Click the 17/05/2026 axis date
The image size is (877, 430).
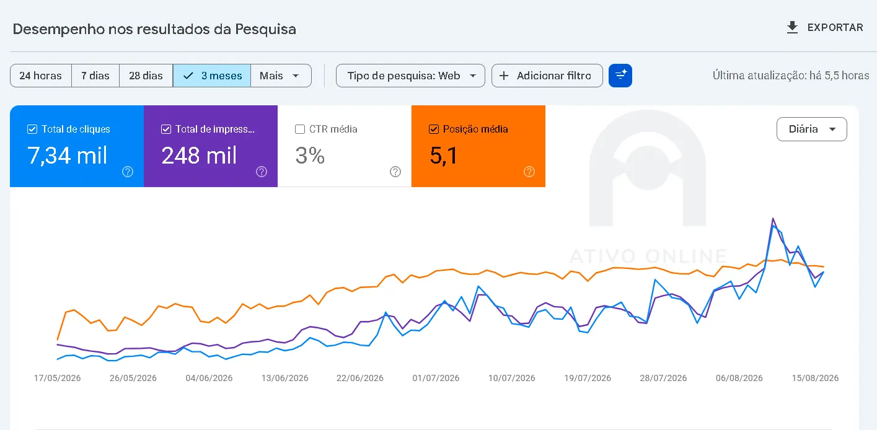(58, 378)
